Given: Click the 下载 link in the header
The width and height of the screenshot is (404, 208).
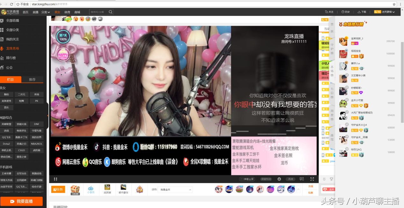Looking at the screenshot, I should tap(362, 12).
